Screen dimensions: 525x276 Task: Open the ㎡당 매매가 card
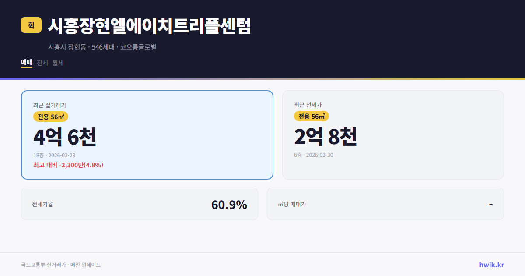point(385,204)
